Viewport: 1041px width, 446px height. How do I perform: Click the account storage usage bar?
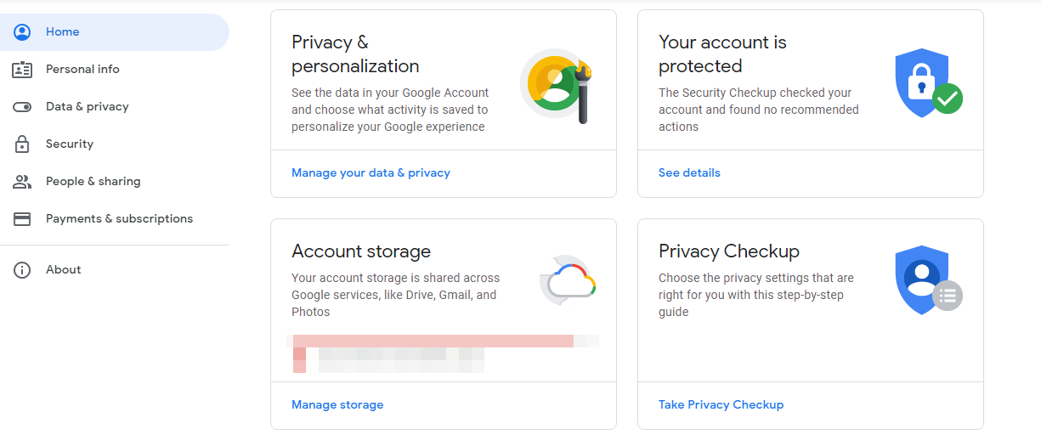pos(433,341)
